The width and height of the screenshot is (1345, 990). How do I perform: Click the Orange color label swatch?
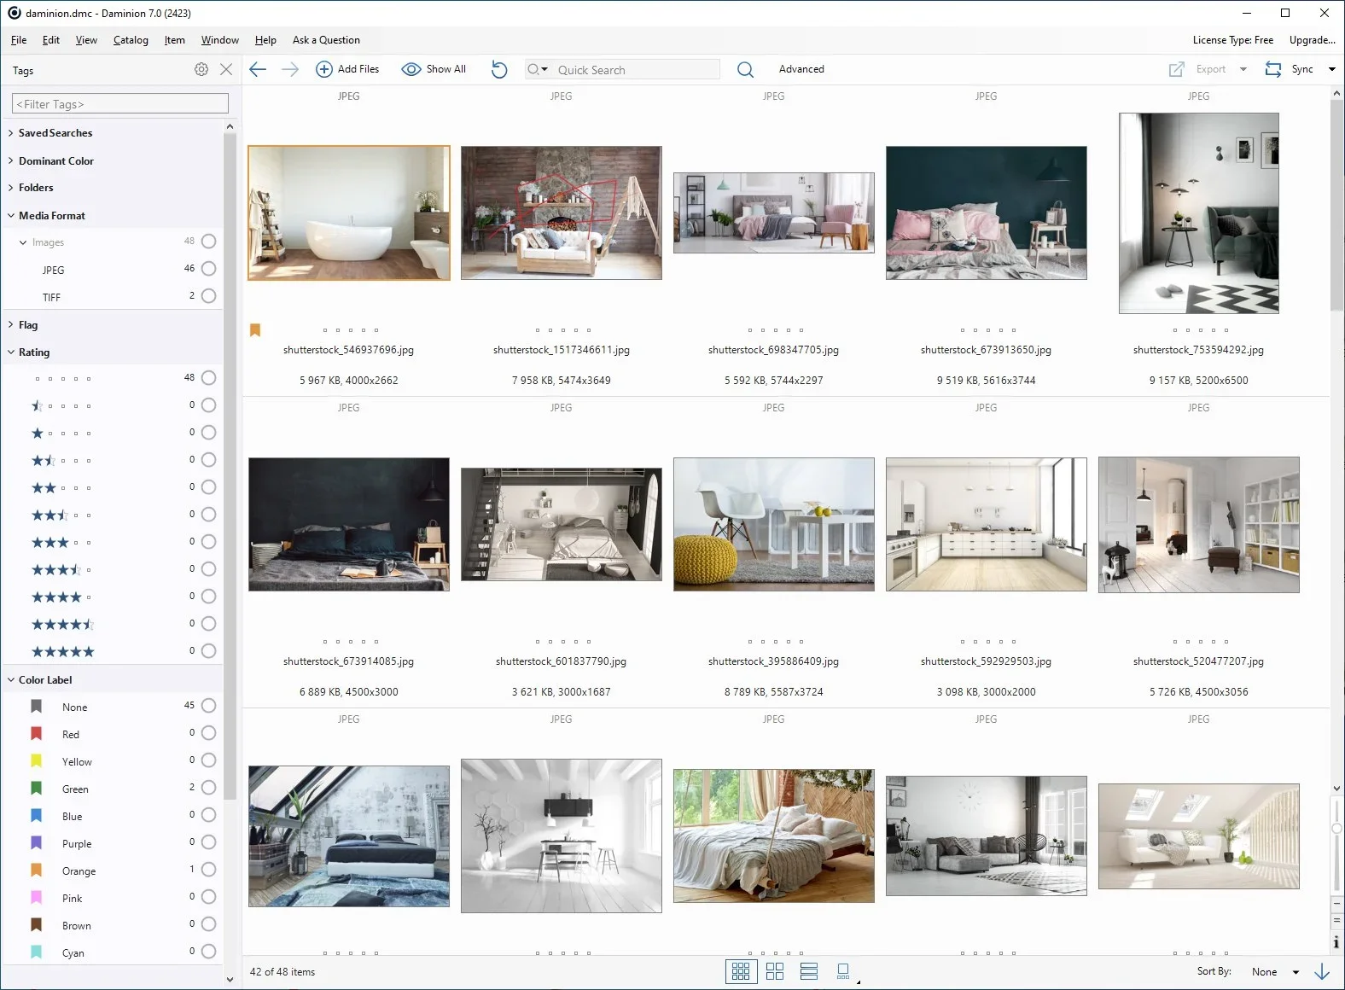[37, 871]
